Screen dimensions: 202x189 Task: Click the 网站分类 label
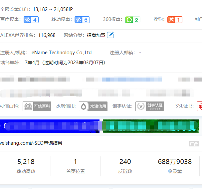(x=74, y=35)
